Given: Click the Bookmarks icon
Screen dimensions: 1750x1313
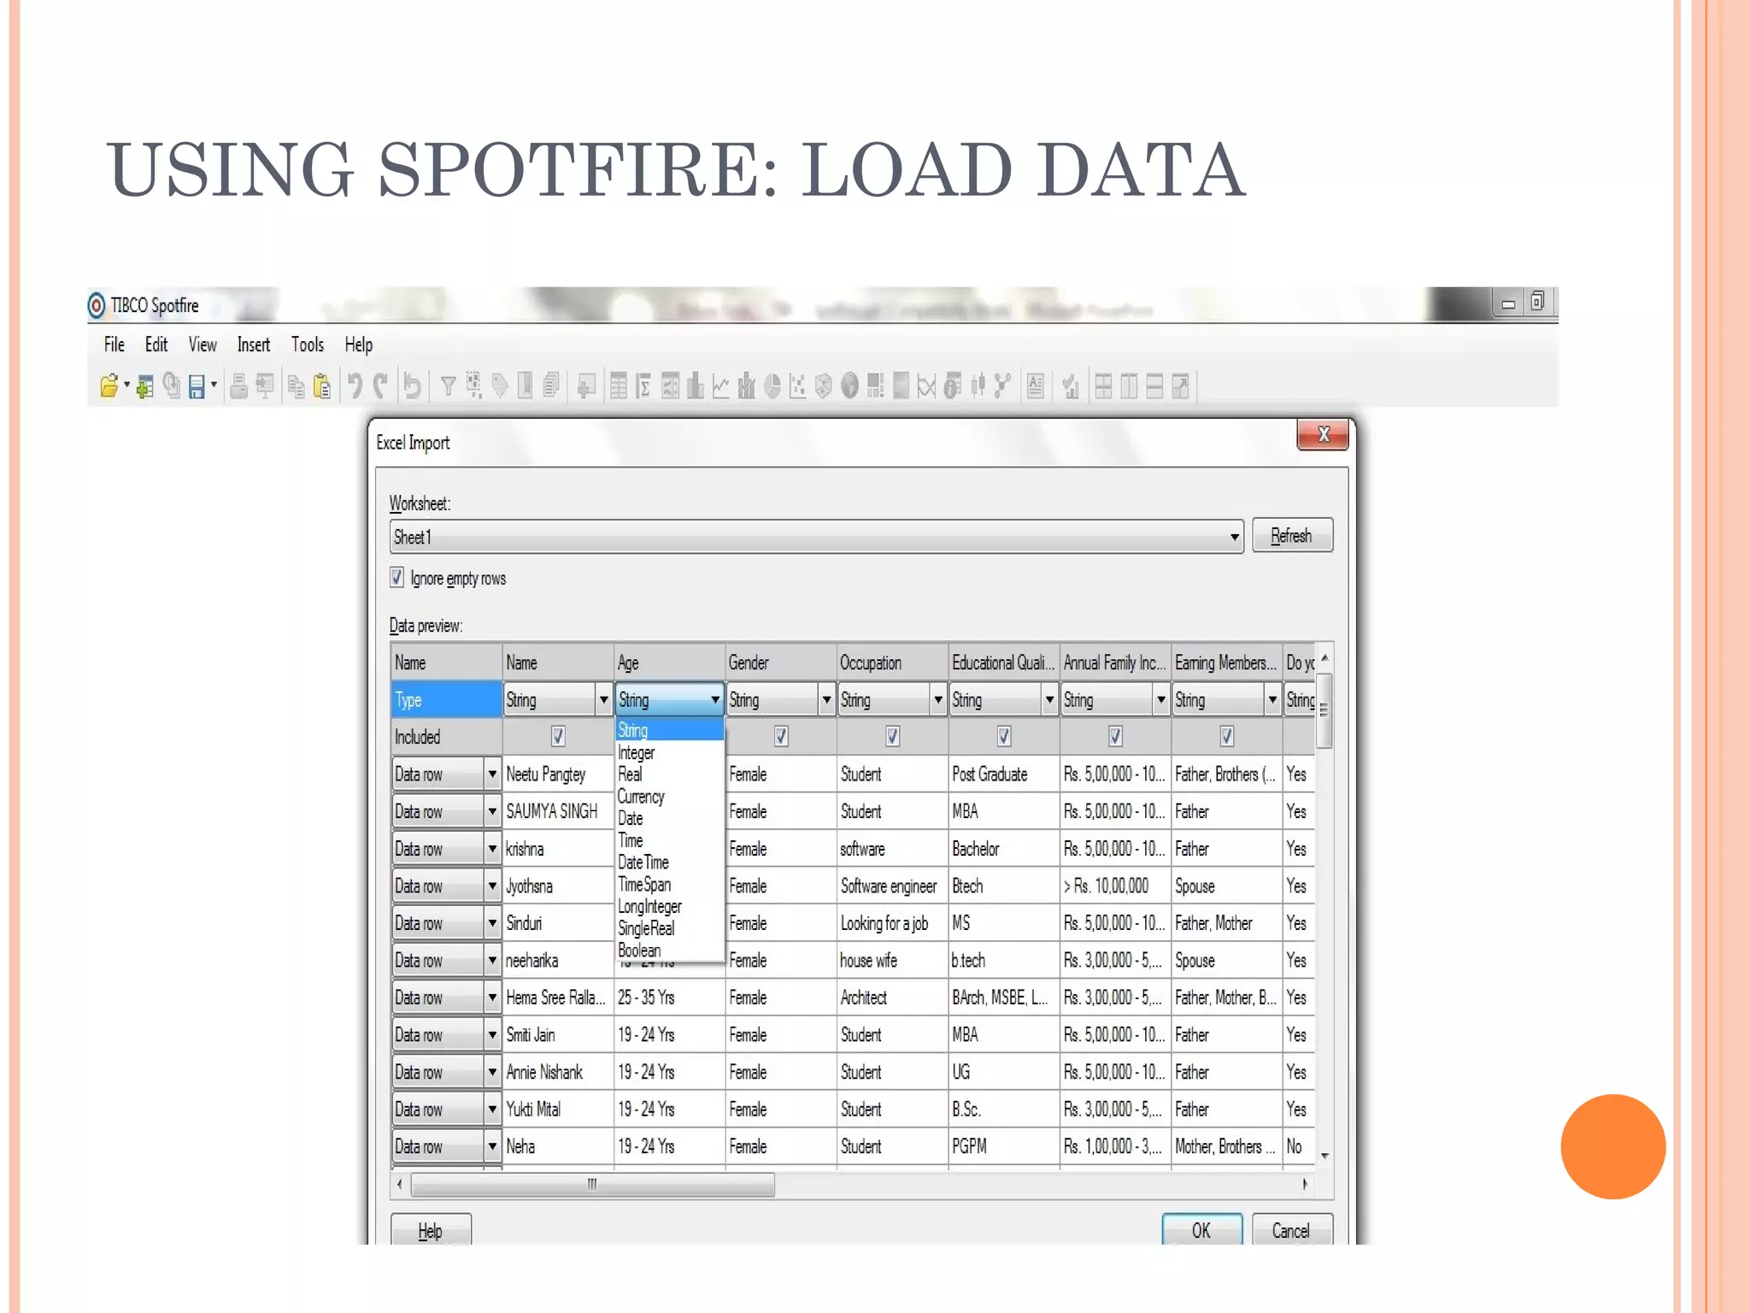Looking at the screenshot, I should (x=526, y=387).
